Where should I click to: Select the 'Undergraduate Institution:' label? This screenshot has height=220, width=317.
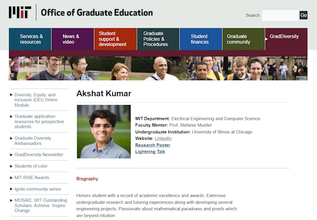coord(163,132)
